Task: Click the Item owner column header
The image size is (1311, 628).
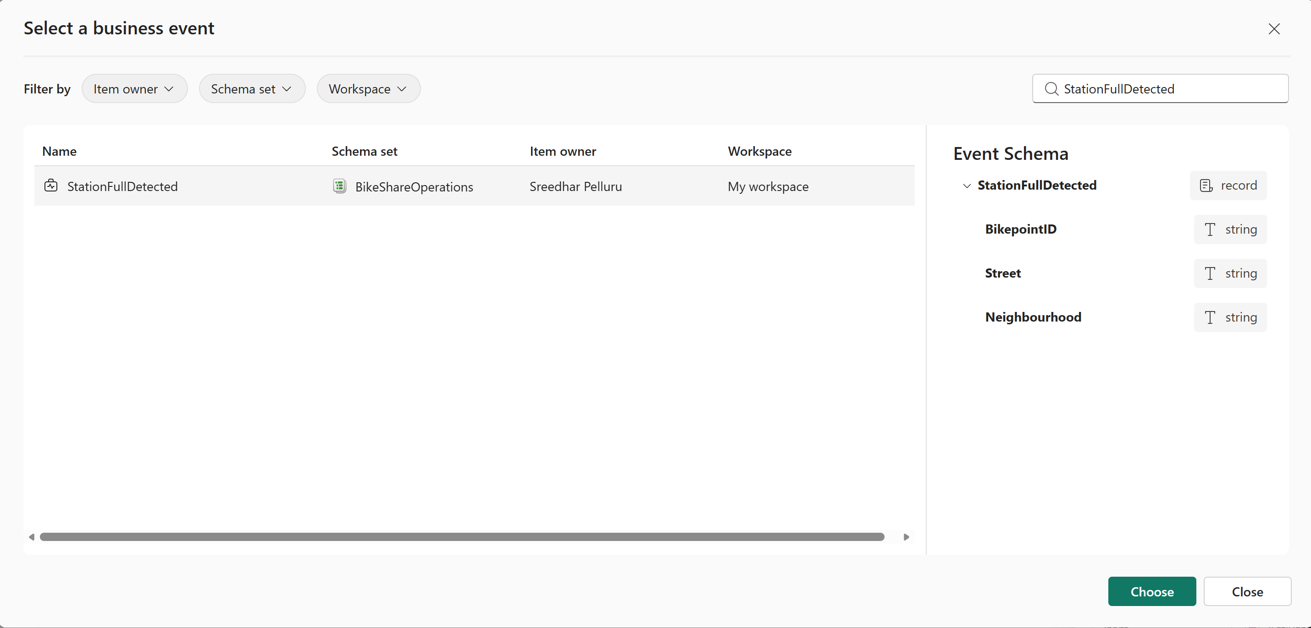Action: [x=563, y=151]
